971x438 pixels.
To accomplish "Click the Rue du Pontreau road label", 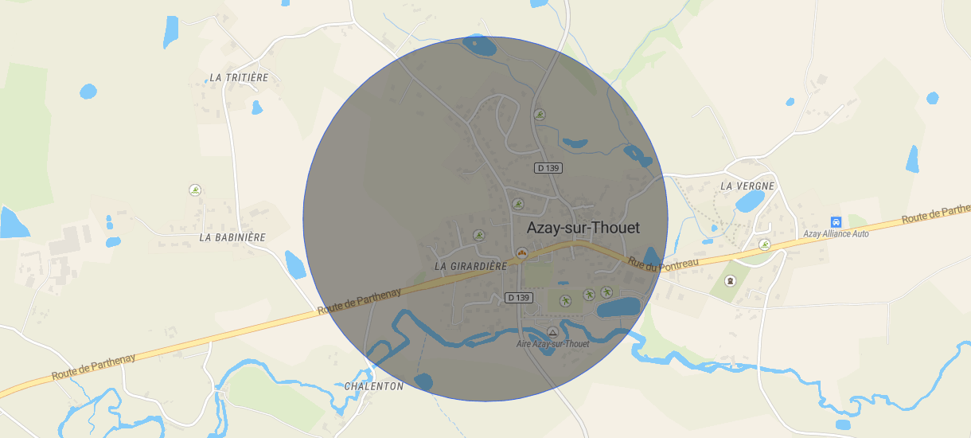I will [x=663, y=265].
